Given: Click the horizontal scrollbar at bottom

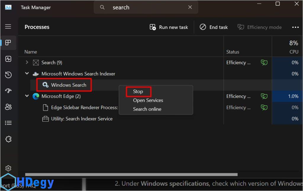Looking at the screenshot, I should click(x=131, y=174).
